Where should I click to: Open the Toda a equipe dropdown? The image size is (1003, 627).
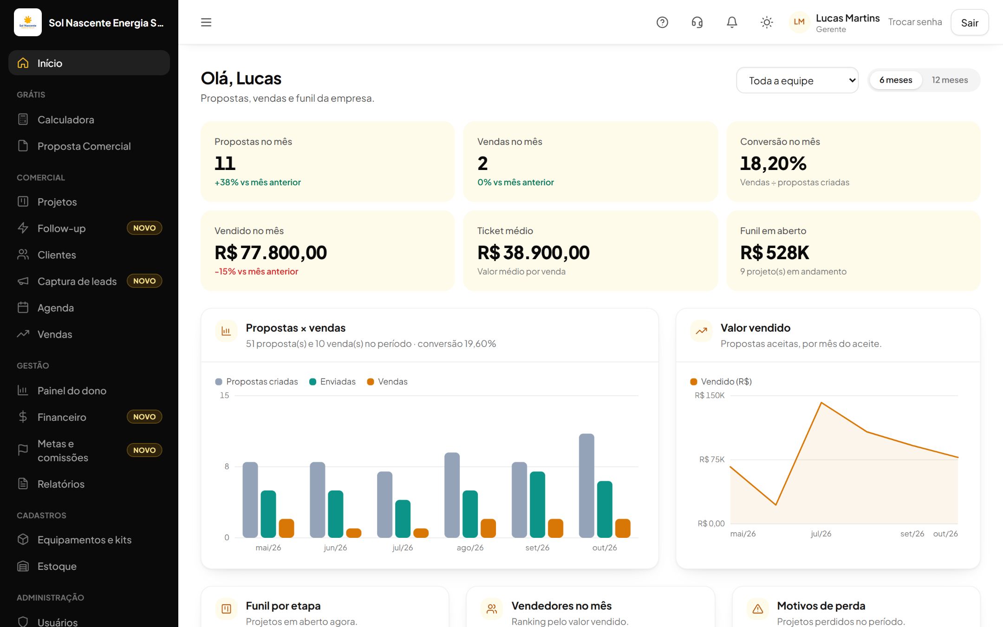797,80
